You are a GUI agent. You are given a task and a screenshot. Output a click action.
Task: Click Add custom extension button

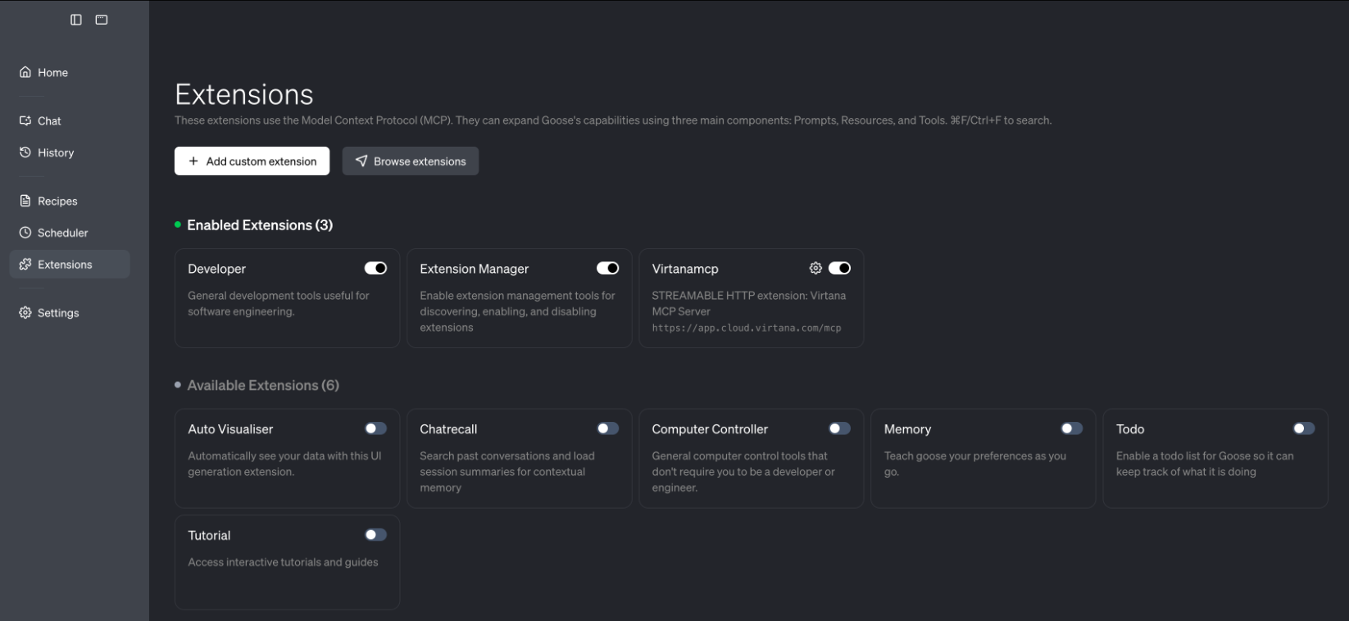[252, 161]
